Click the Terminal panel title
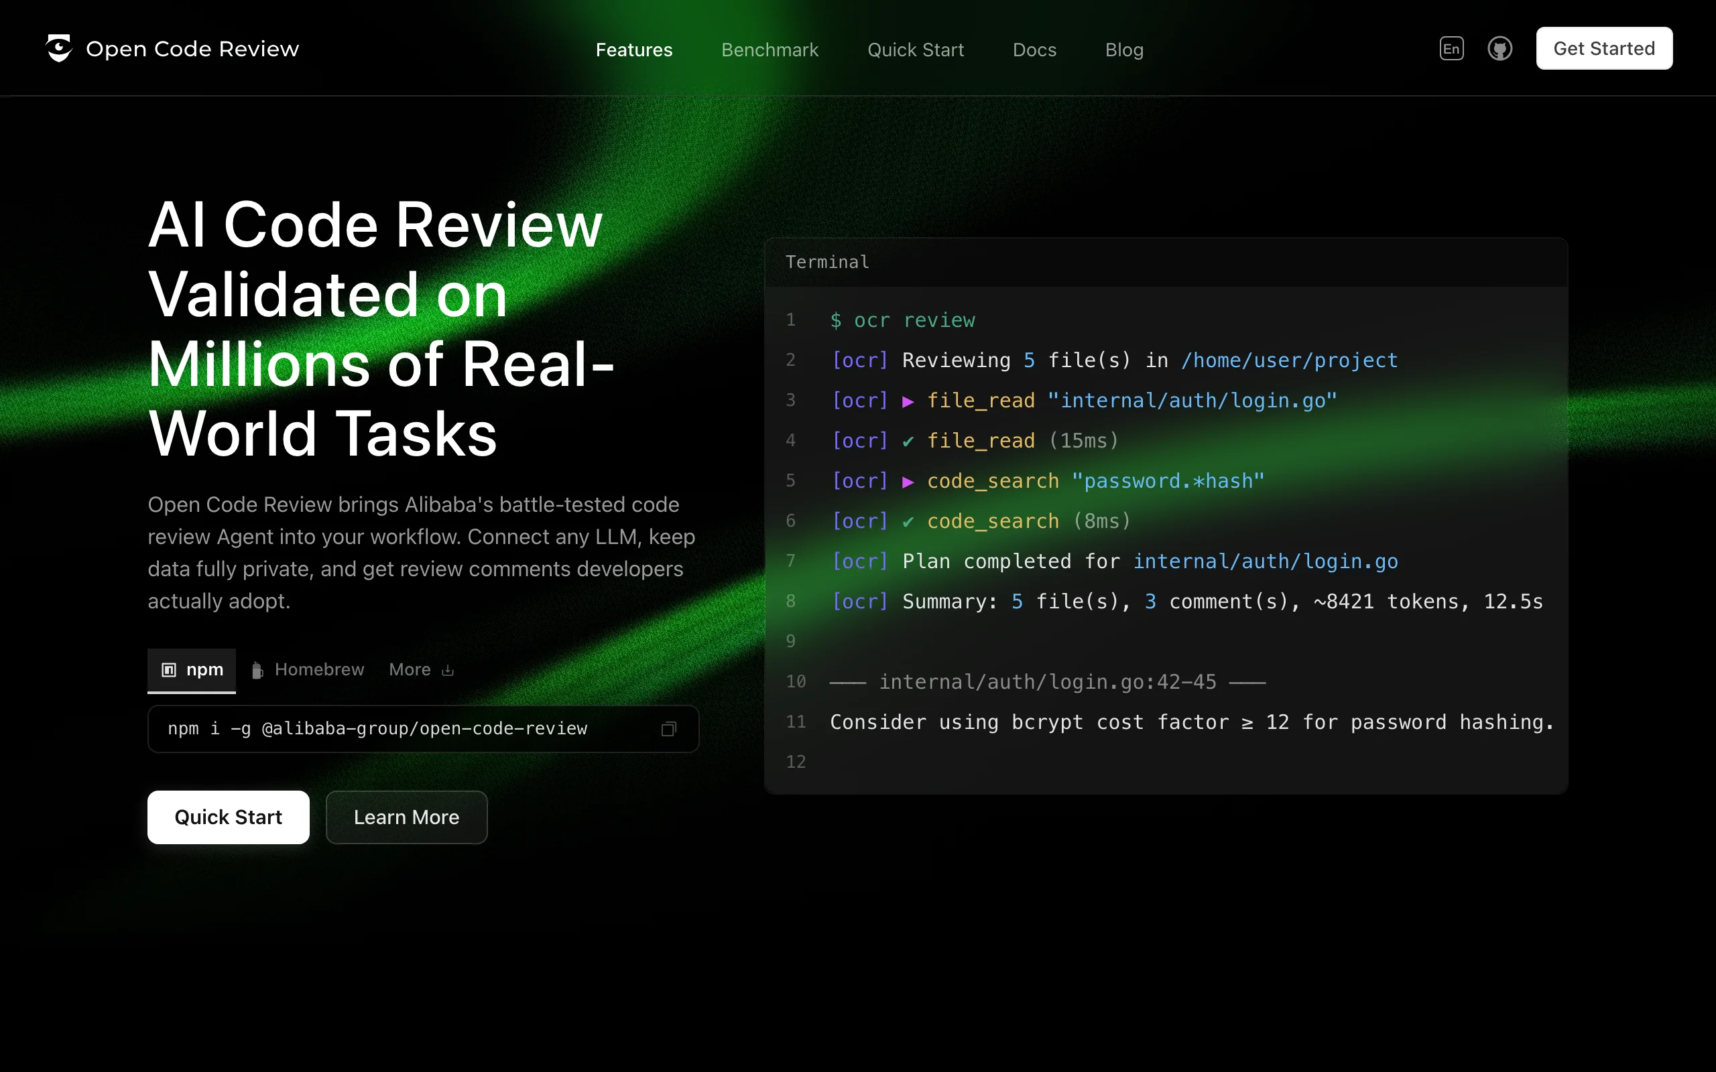The width and height of the screenshot is (1716, 1072). coord(826,263)
